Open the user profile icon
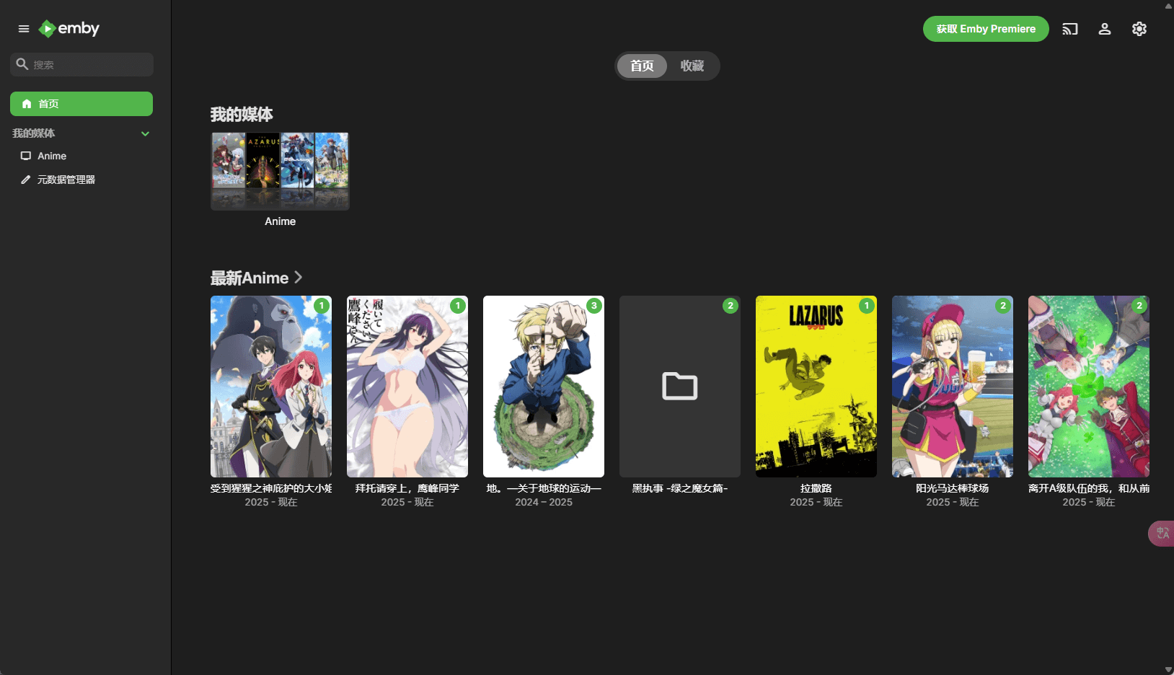 1104,29
